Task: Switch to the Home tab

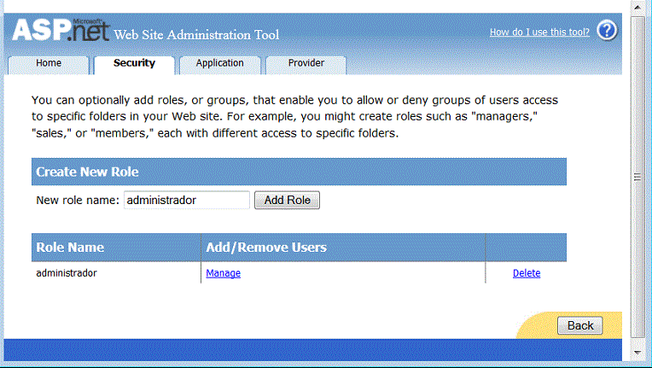Action: 49,63
